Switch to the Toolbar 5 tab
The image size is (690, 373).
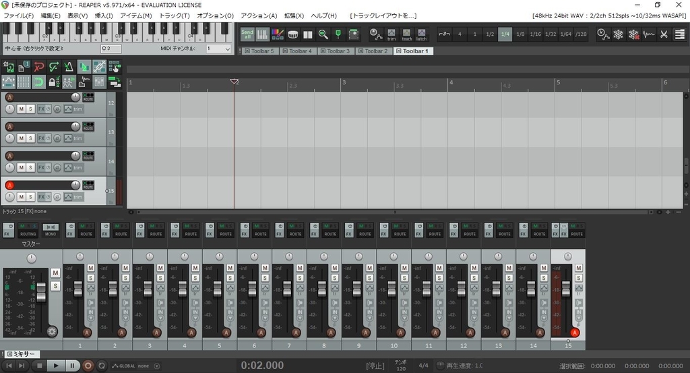259,51
